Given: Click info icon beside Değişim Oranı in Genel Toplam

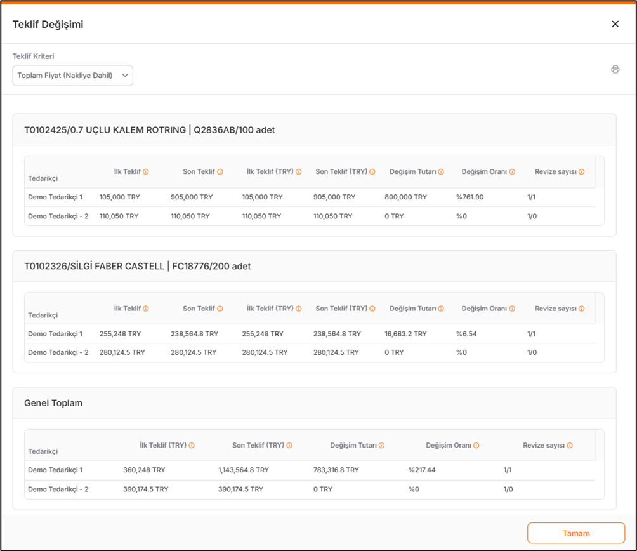Looking at the screenshot, I should click(x=476, y=446).
